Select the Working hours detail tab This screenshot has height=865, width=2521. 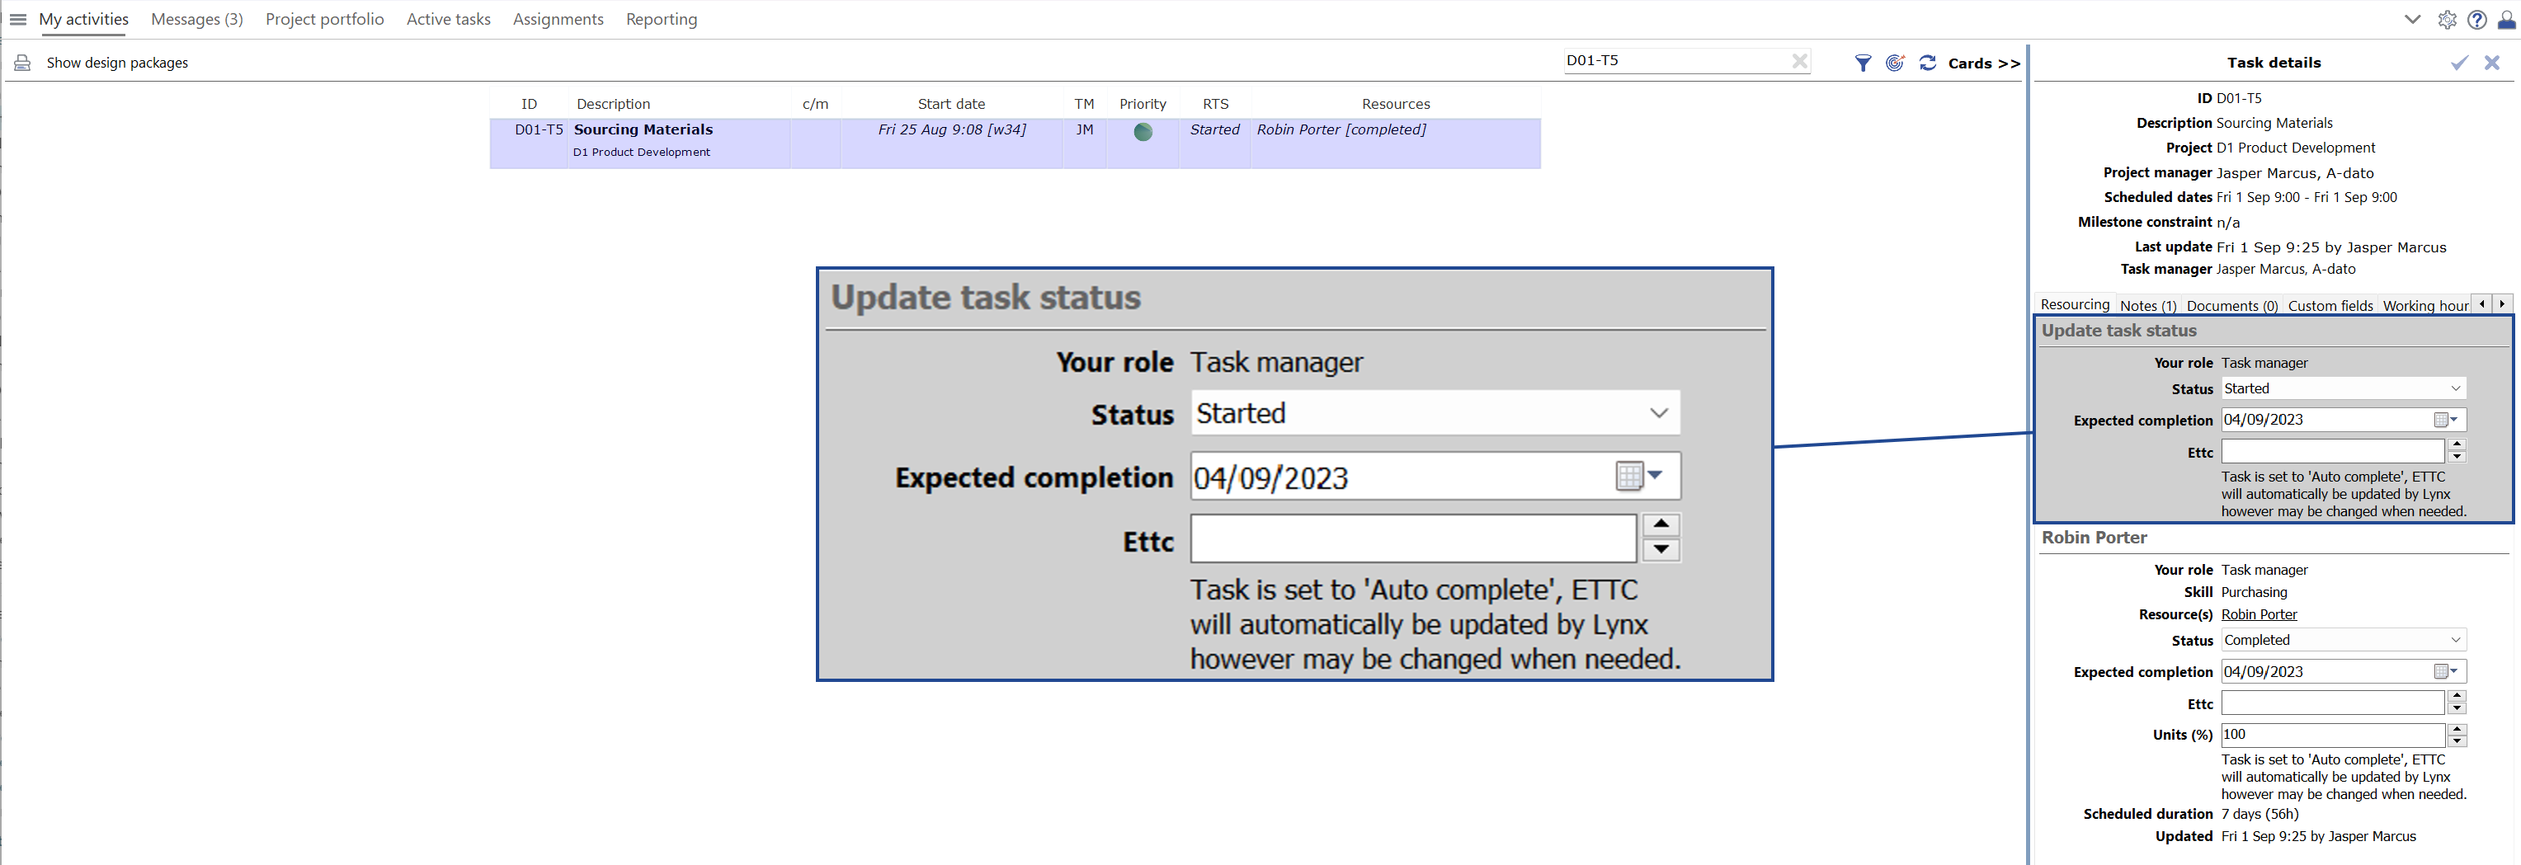[2425, 306]
